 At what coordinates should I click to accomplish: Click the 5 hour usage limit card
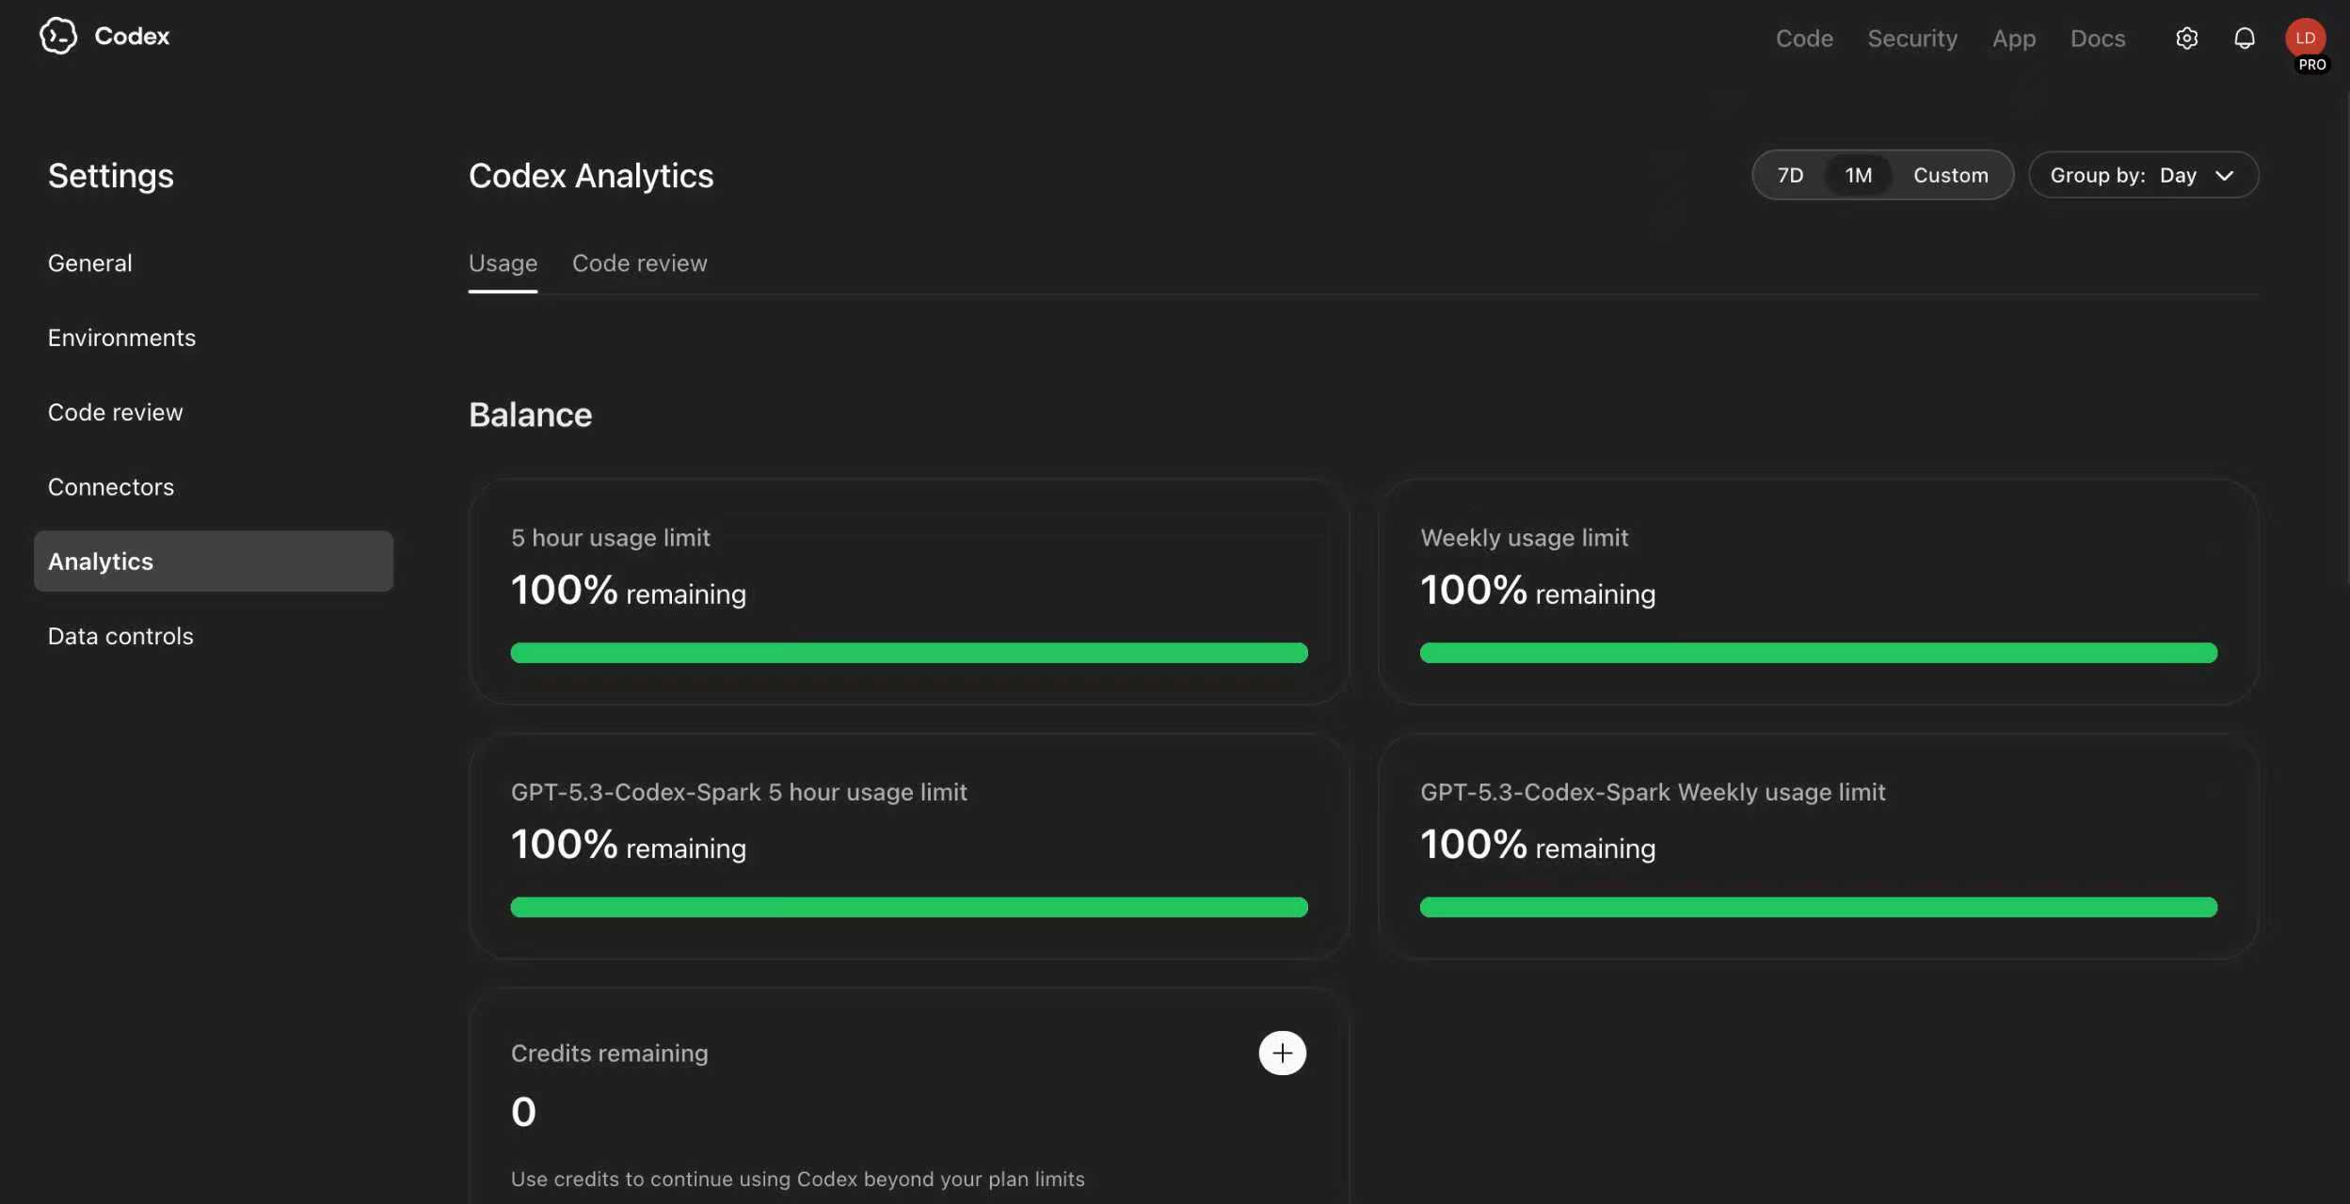[908, 592]
